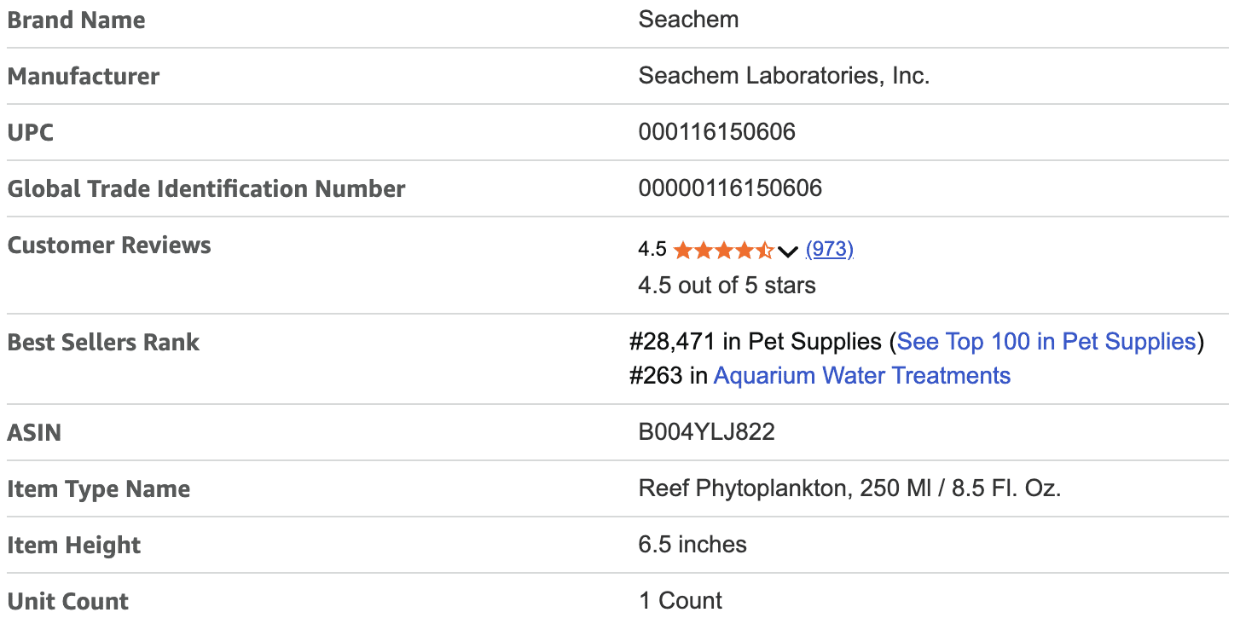Select Seachem Laboratories, Inc. manufacturer text

pos(784,76)
